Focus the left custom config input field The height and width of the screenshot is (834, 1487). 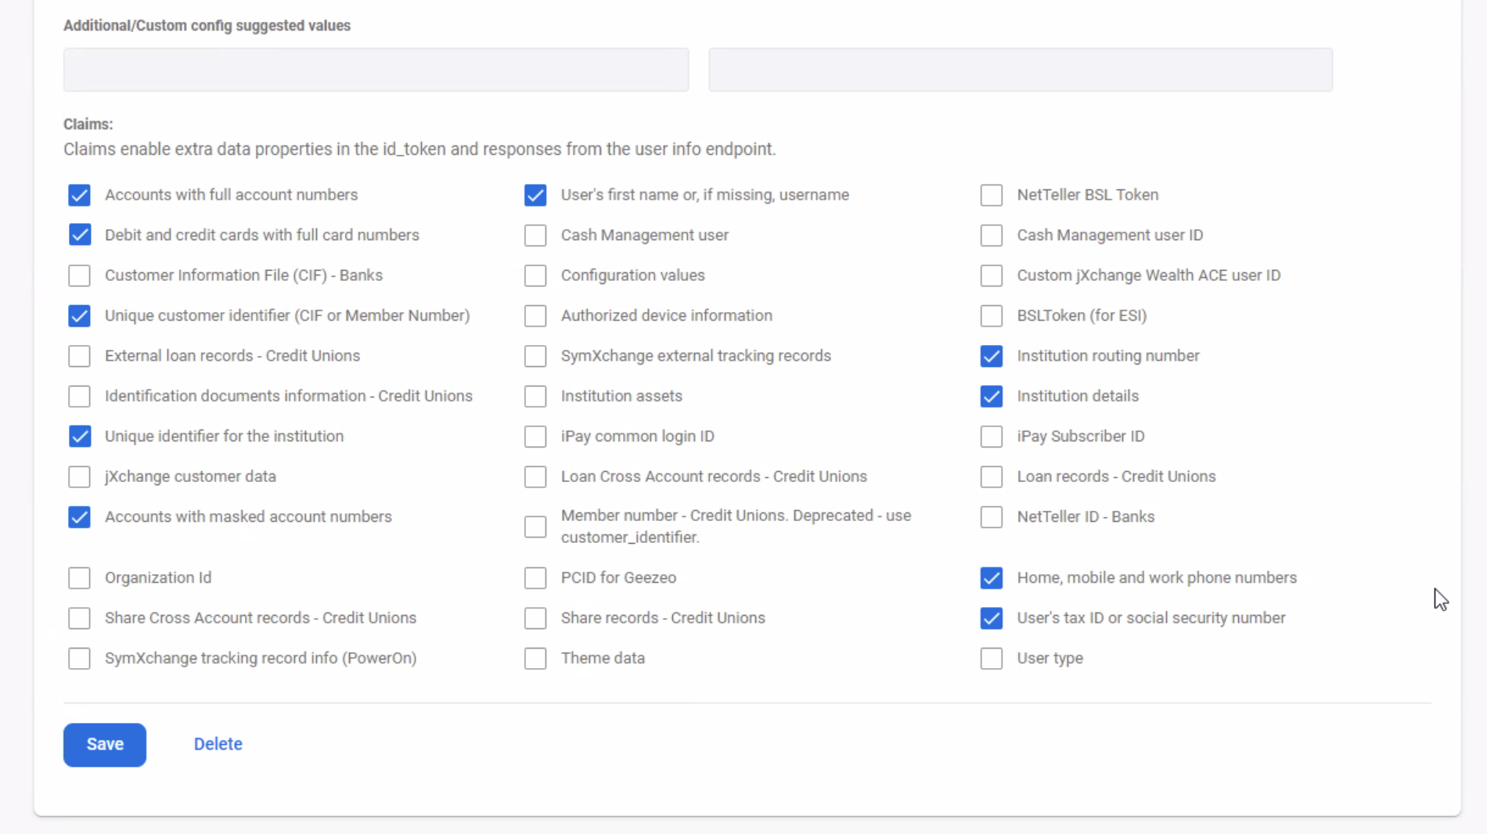(x=376, y=70)
